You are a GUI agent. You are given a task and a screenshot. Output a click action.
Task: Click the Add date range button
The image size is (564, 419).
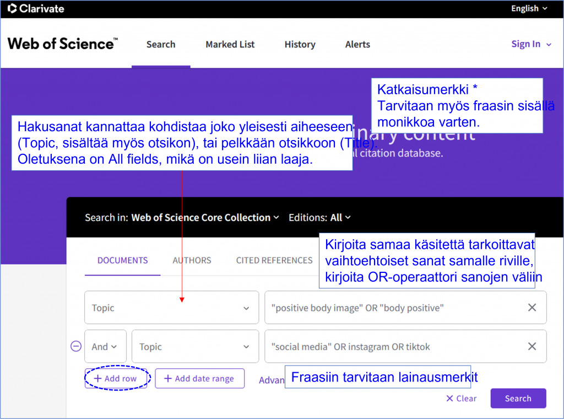coord(199,378)
